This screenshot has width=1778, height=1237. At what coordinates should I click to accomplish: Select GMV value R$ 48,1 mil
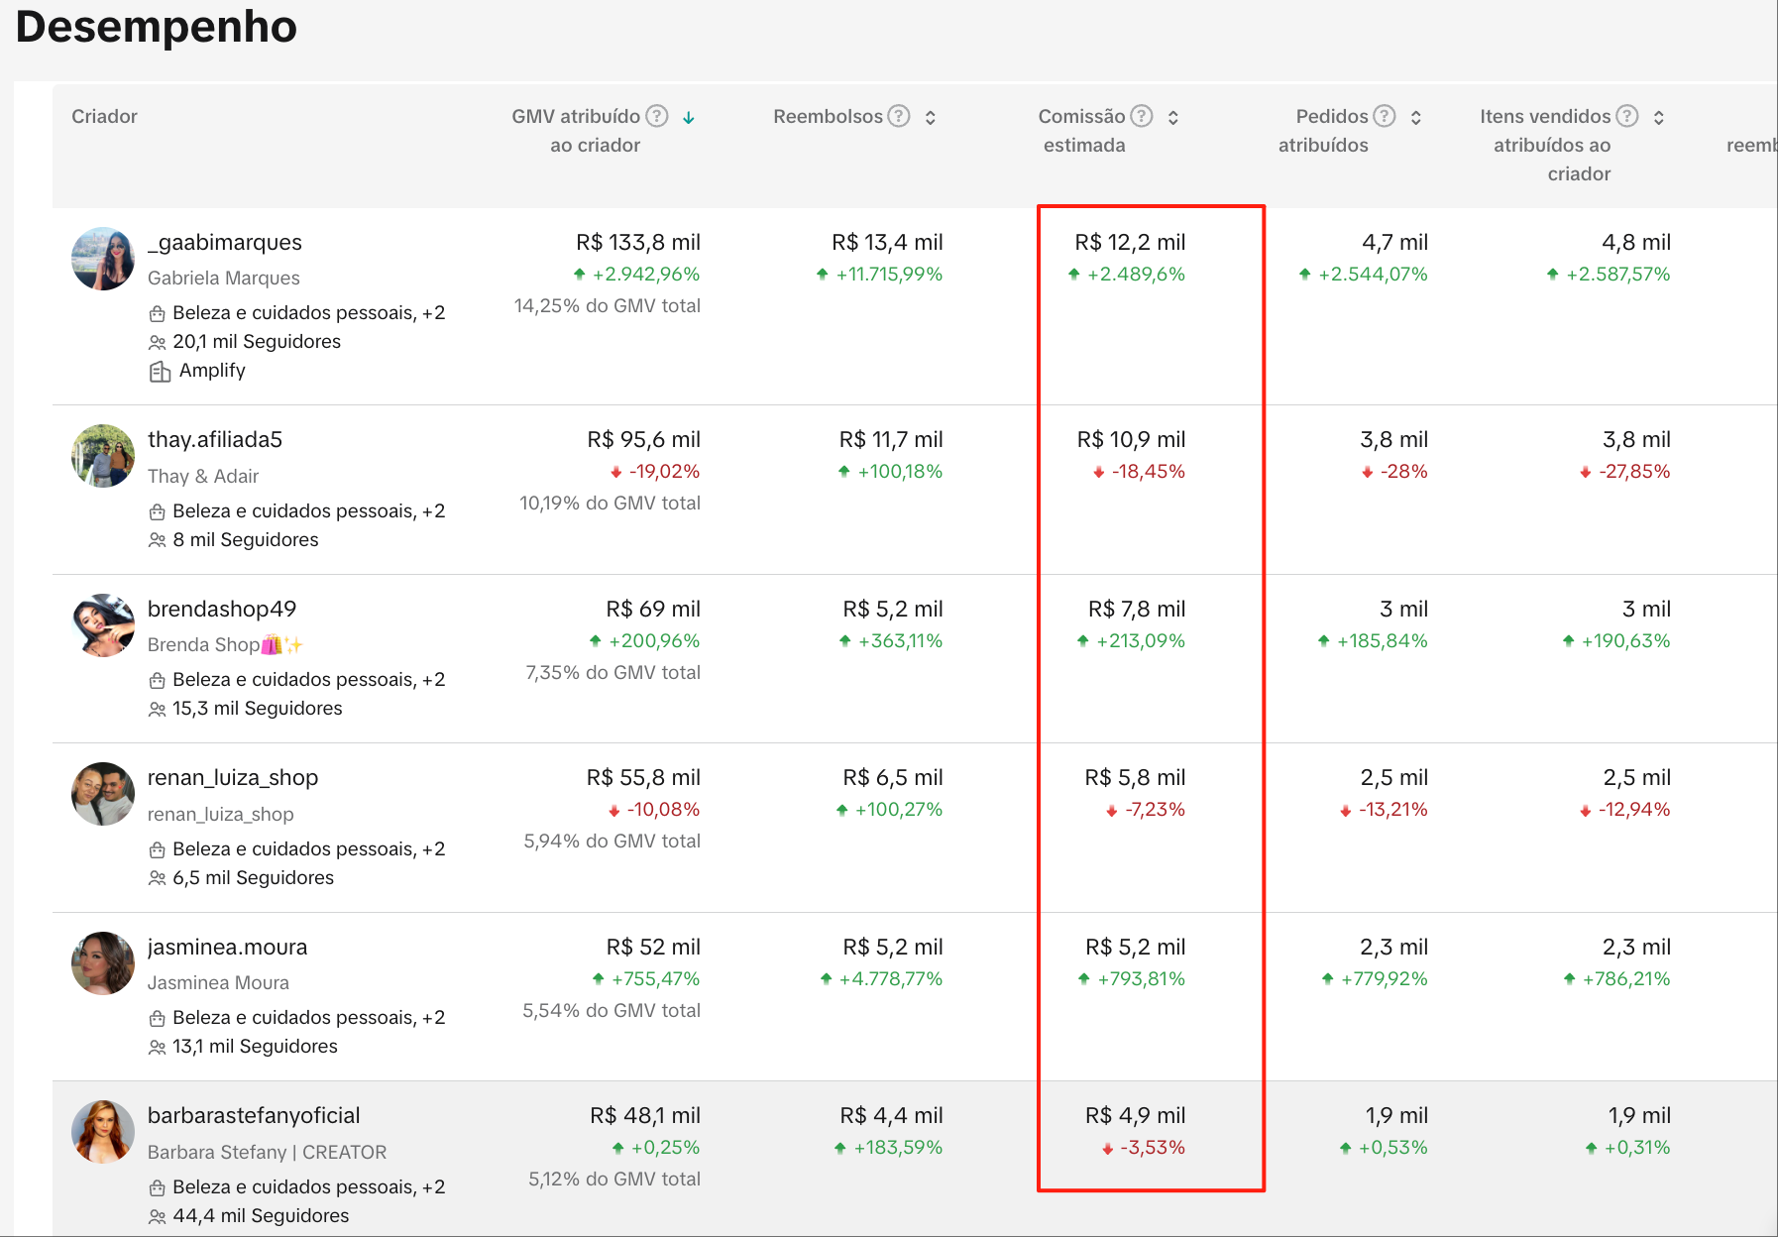tap(645, 1116)
